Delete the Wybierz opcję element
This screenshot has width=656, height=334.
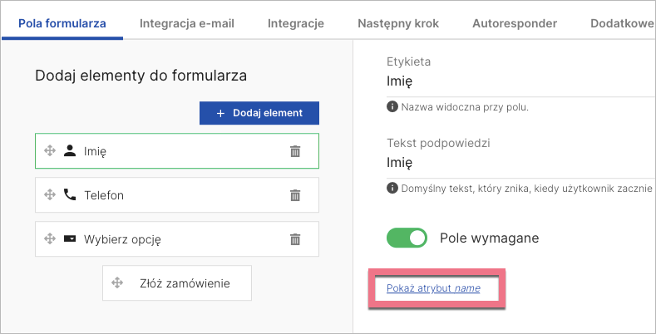pyautogui.click(x=294, y=239)
